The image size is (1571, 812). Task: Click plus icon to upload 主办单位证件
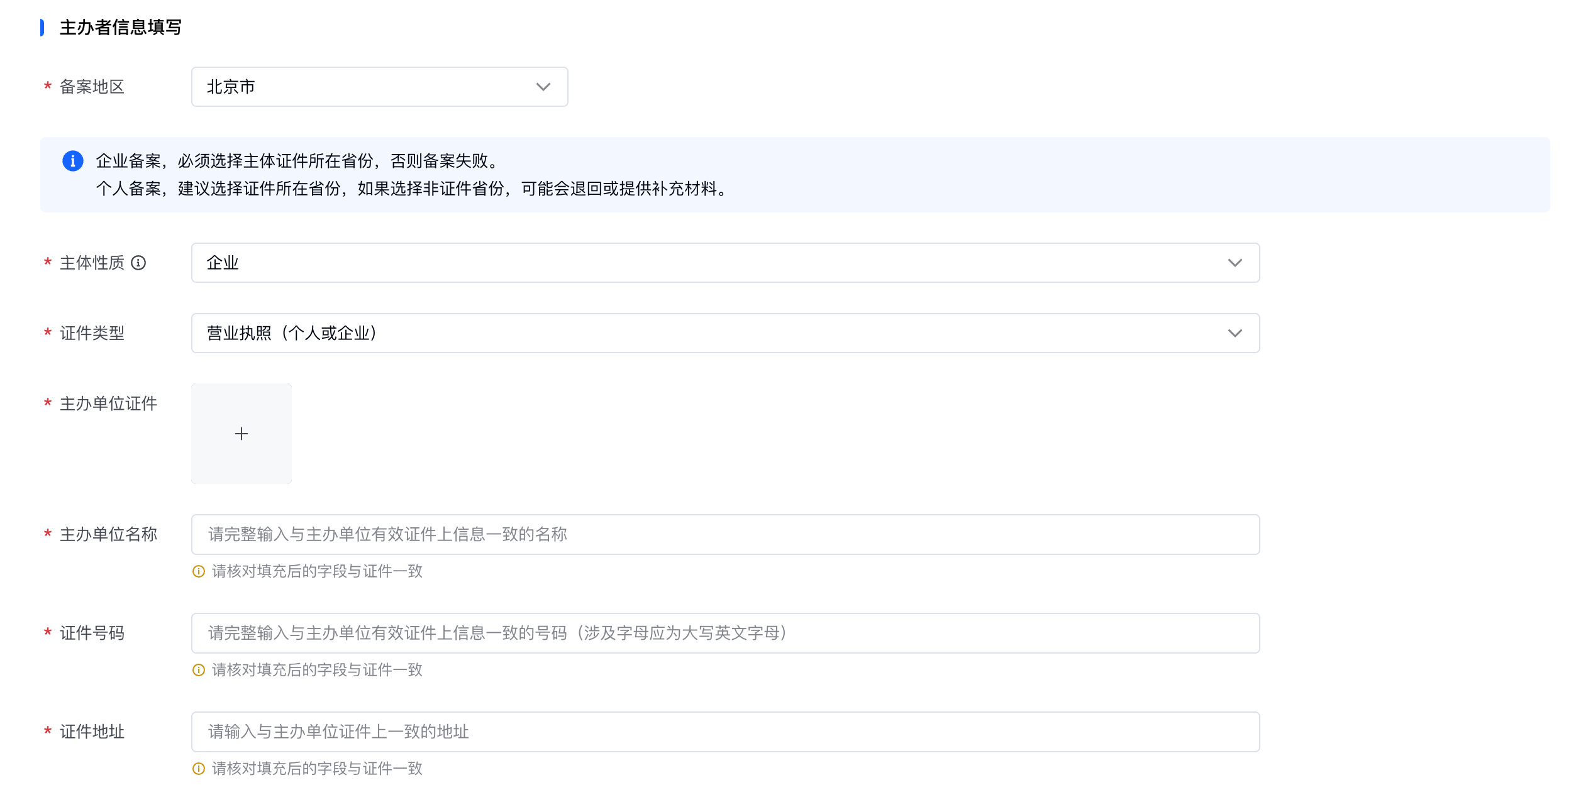(241, 434)
